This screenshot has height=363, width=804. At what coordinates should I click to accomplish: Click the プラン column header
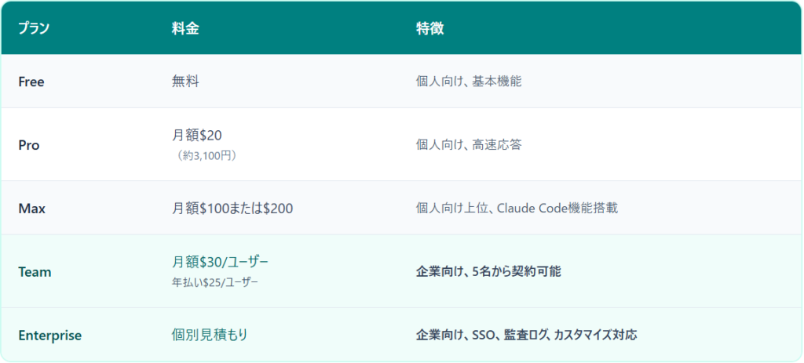pos(34,28)
